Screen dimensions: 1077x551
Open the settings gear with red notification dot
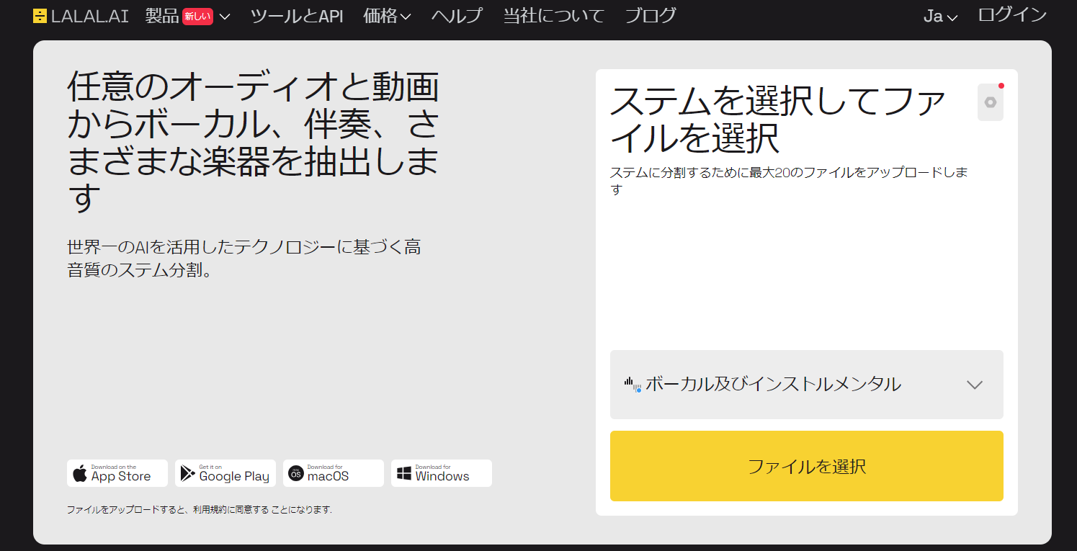(x=990, y=102)
